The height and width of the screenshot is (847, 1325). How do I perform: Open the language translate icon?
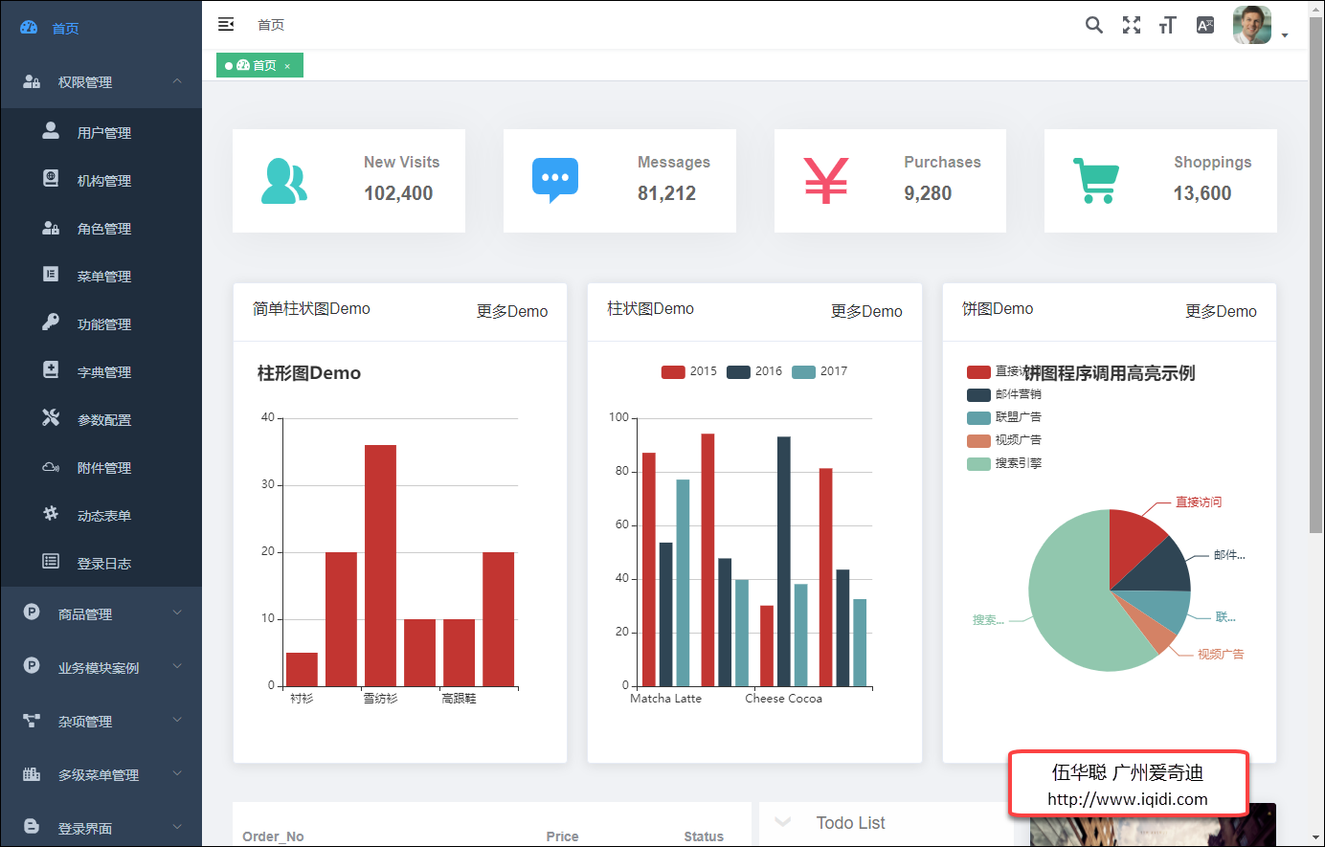click(x=1205, y=25)
